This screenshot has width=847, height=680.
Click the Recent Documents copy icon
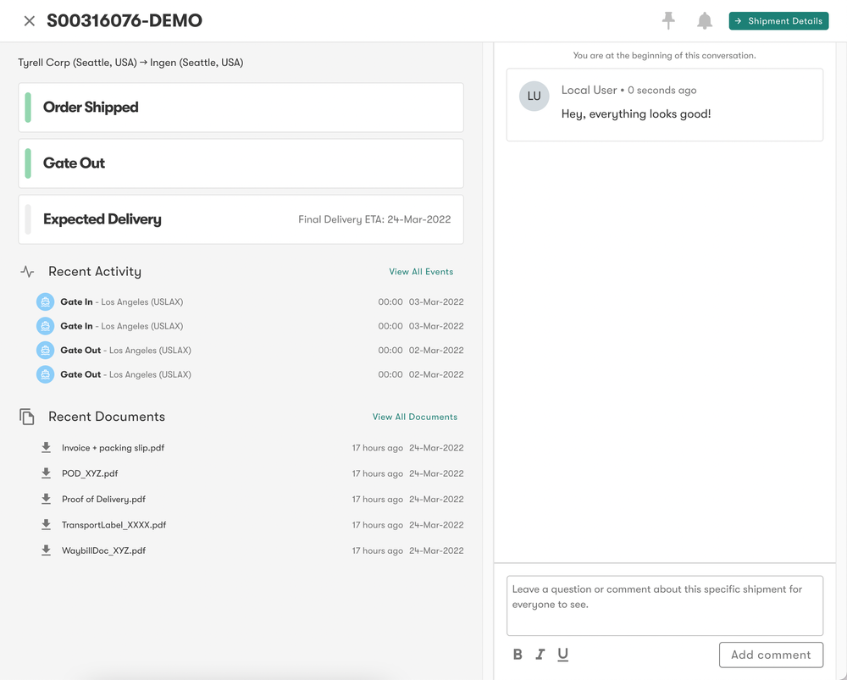[25, 416]
